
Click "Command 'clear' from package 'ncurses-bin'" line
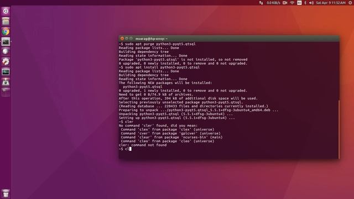pyautogui.click(x=171, y=137)
